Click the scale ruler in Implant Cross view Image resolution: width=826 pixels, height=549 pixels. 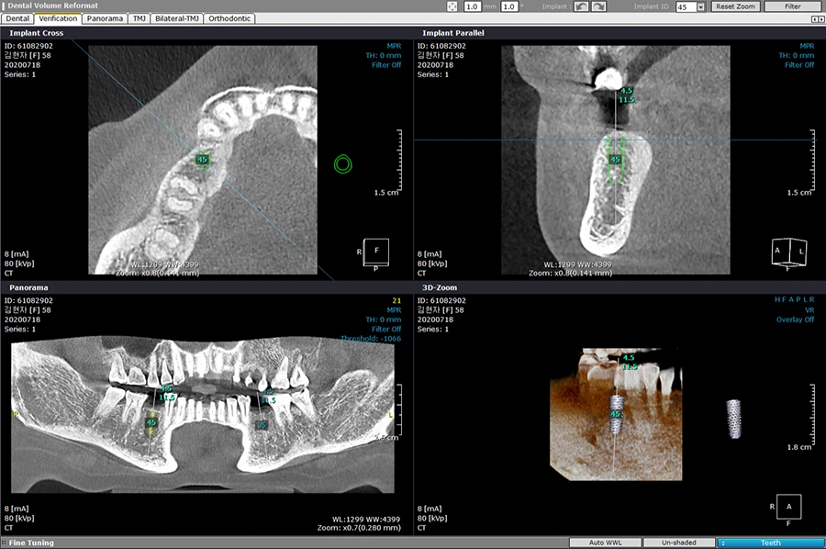coord(399,160)
